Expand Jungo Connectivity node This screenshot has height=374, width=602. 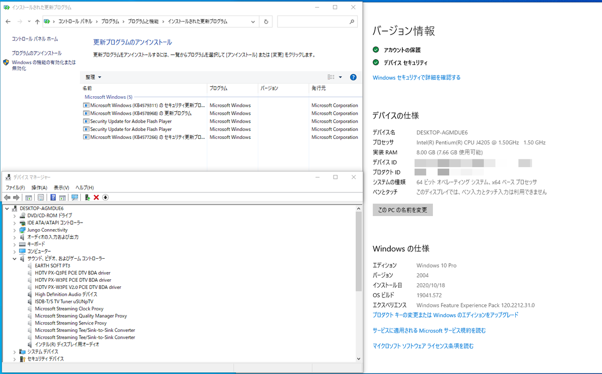15,230
